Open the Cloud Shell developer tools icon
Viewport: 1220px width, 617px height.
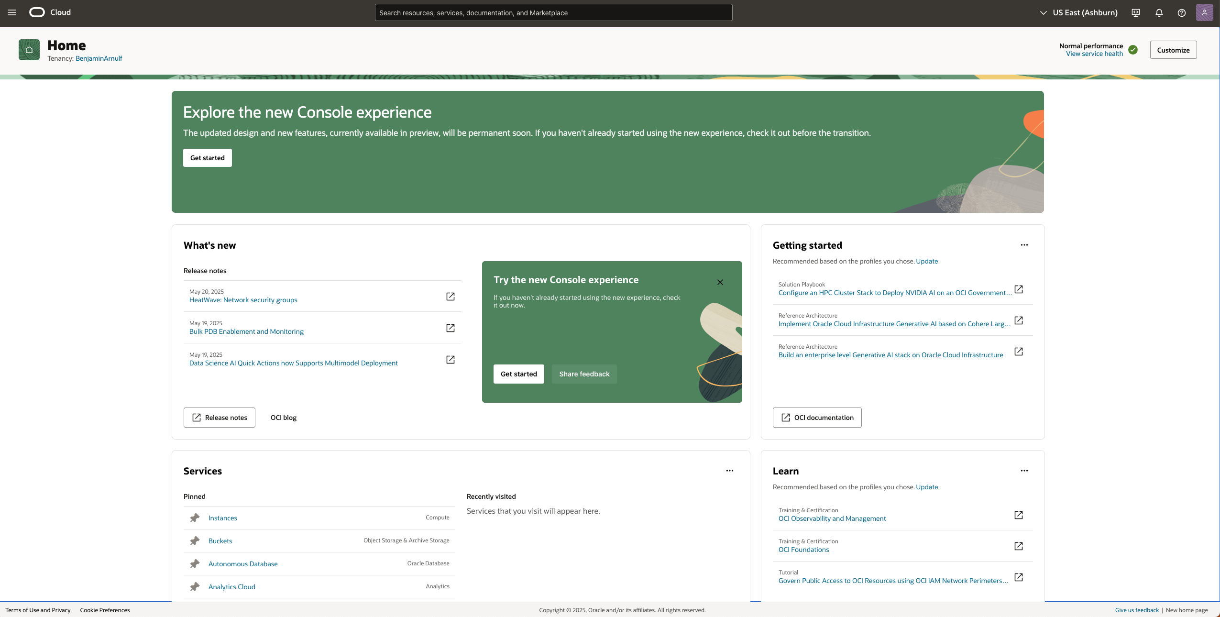tap(1136, 13)
